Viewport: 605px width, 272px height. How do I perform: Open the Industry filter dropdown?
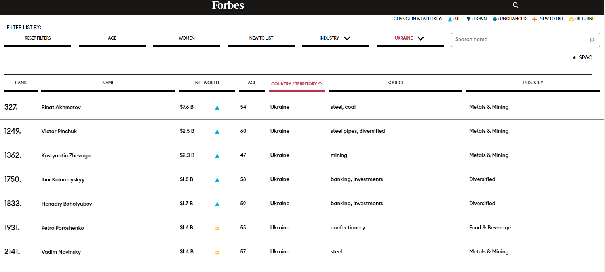pyautogui.click(x=335, y=38)
